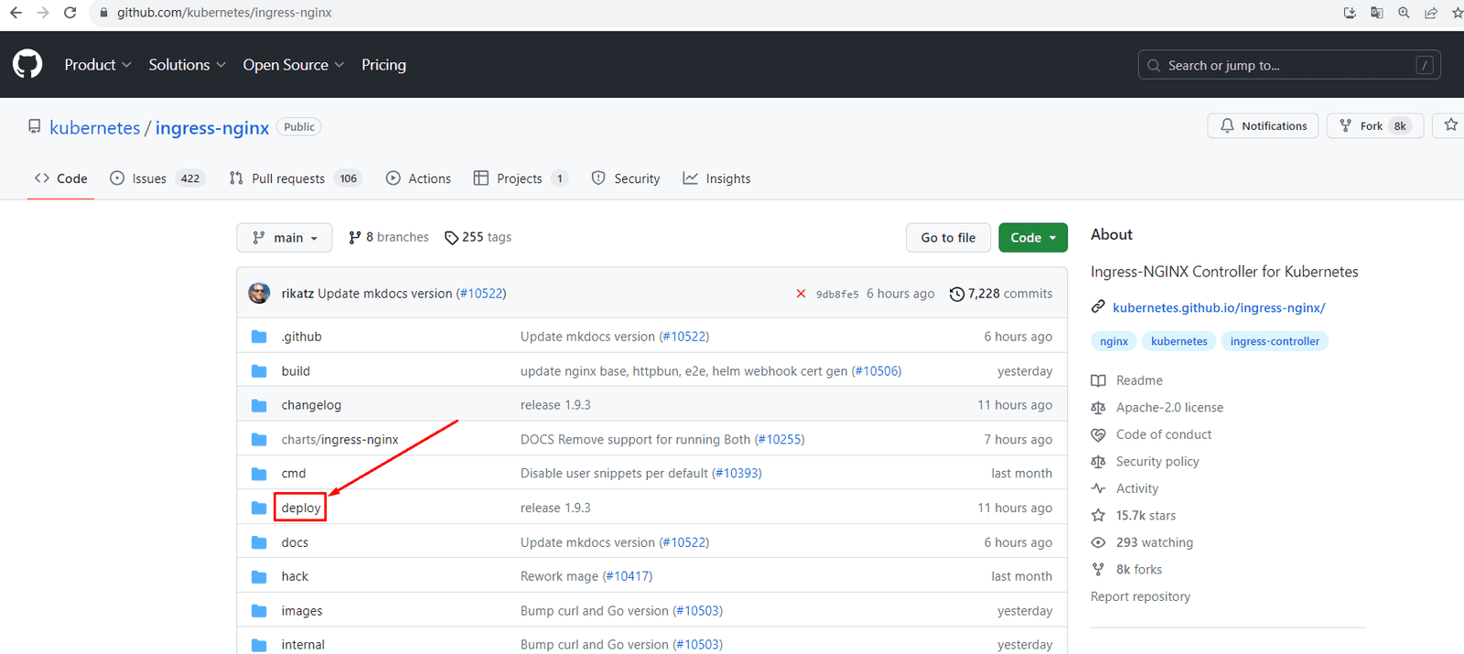Click the failed status X icon on latest commit
This screenshot has height=654, width=1464.
(x=801, y=294)
